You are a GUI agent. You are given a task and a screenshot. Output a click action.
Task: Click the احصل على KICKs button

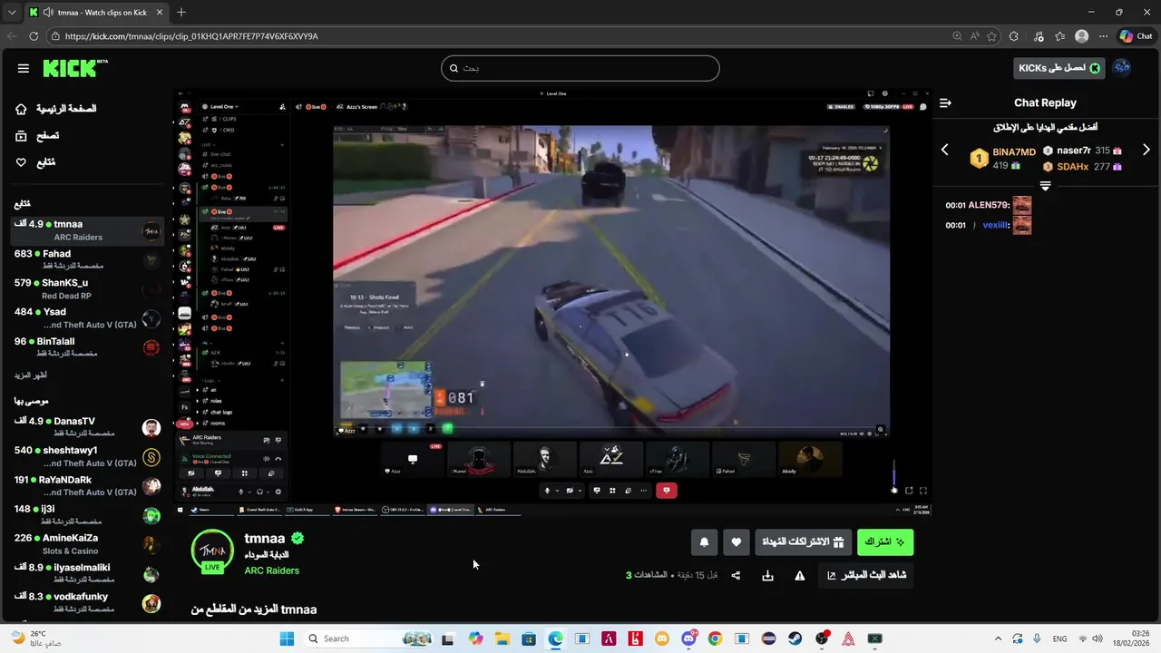1059,68
